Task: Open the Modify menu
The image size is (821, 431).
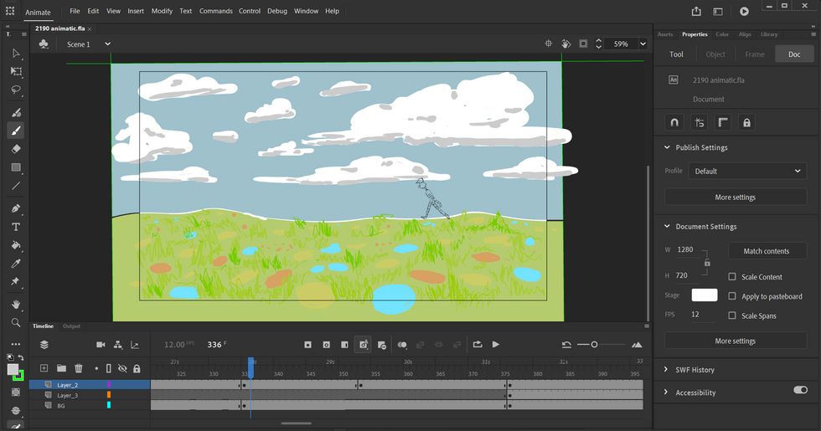Action: (x=162, y=11)
